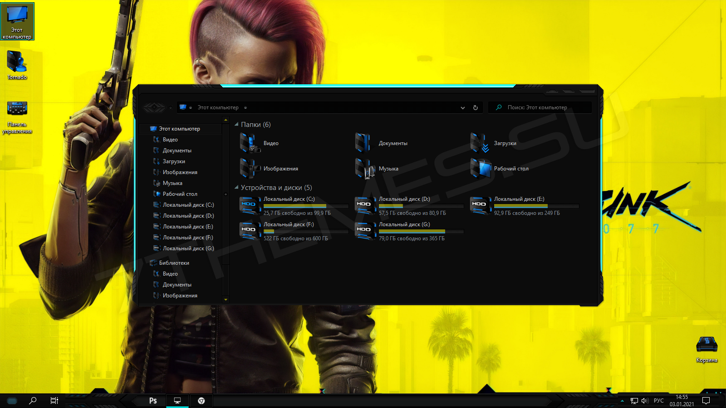Image resolution: width=726 pixels, height=408 pixels.
Task: Open the address bar history dropdown
Action: pos(463,107)
